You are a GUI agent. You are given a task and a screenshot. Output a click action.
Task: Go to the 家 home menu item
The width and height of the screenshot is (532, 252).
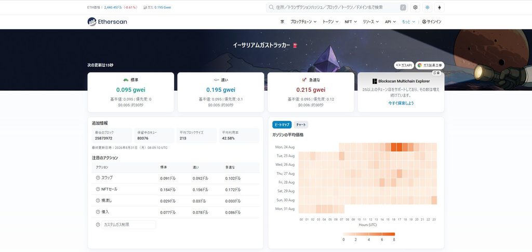pyautogui.click(x=282, y=22)
